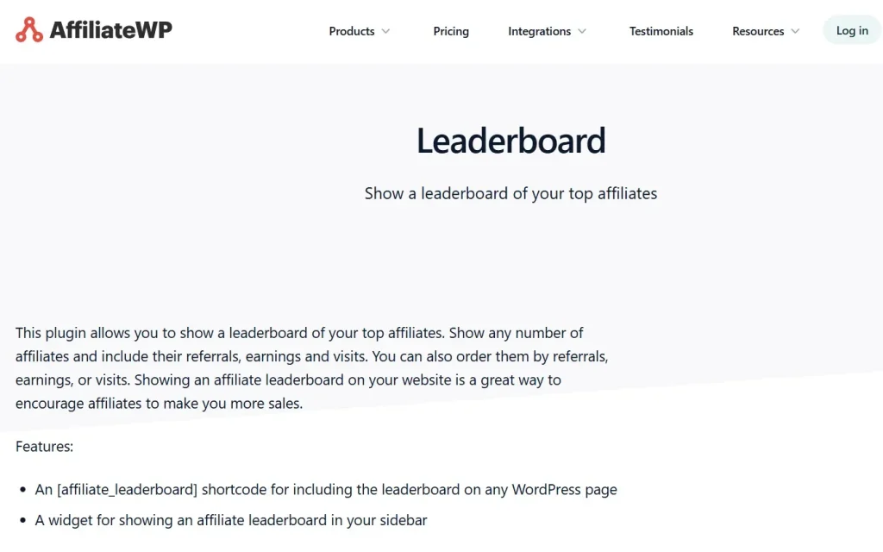Select Products in the navigation bar
883x552 pixels.
(352, 31)
